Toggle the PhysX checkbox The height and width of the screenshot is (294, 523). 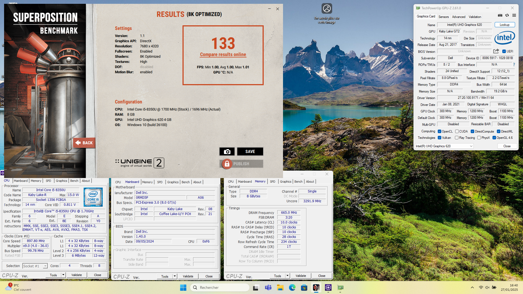(479, 138)
